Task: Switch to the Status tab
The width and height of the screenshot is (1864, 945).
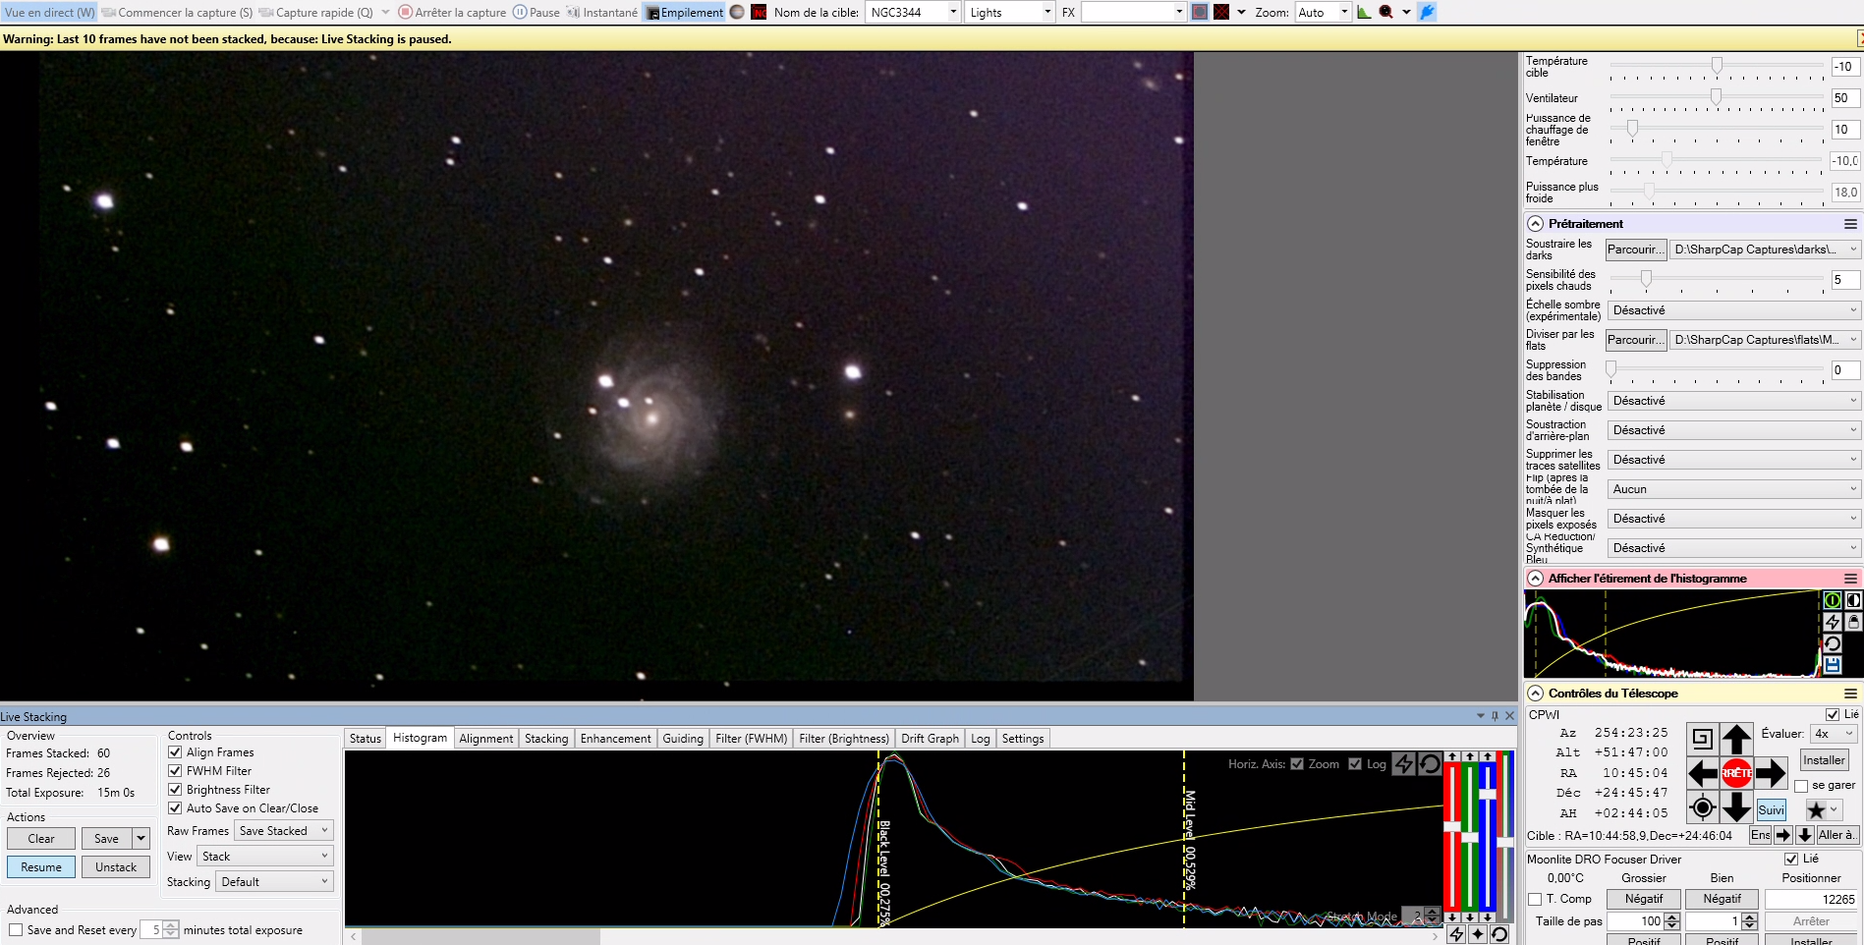Action: 365,739
